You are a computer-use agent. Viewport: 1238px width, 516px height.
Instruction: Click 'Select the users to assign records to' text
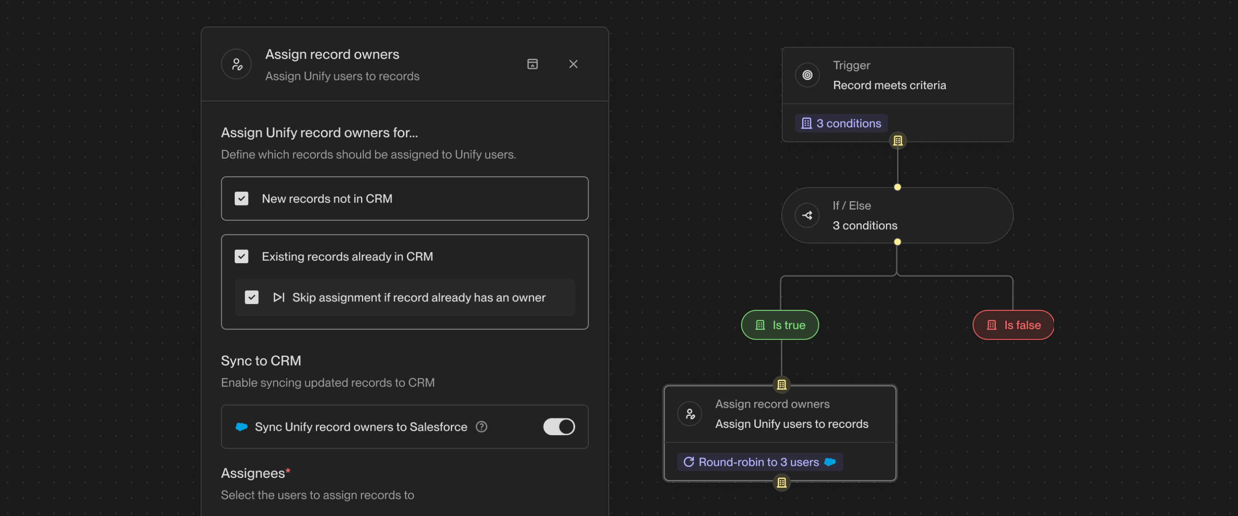pos(318,495)
